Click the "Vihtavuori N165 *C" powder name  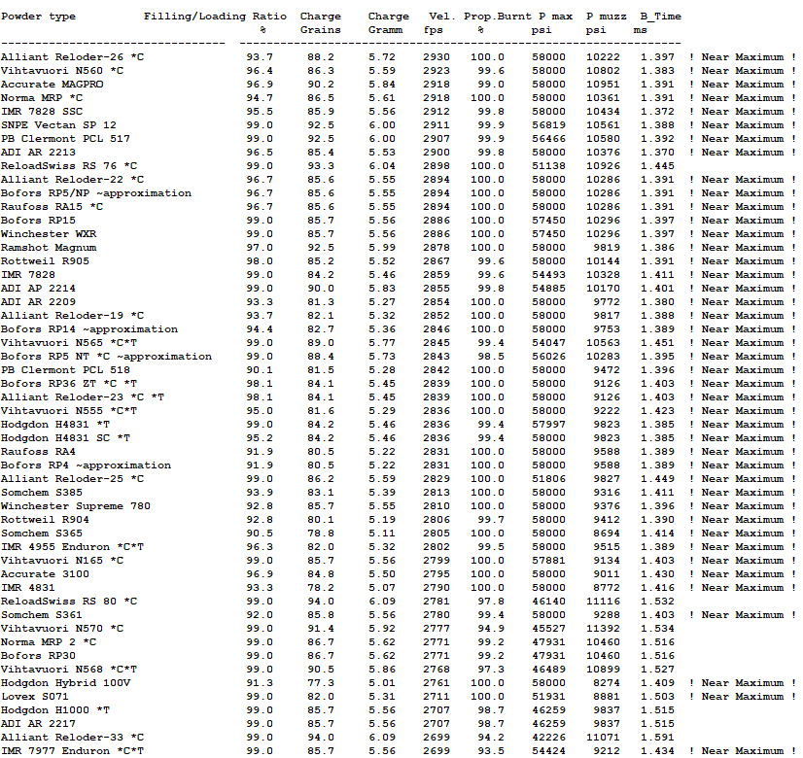coord(62,561)
